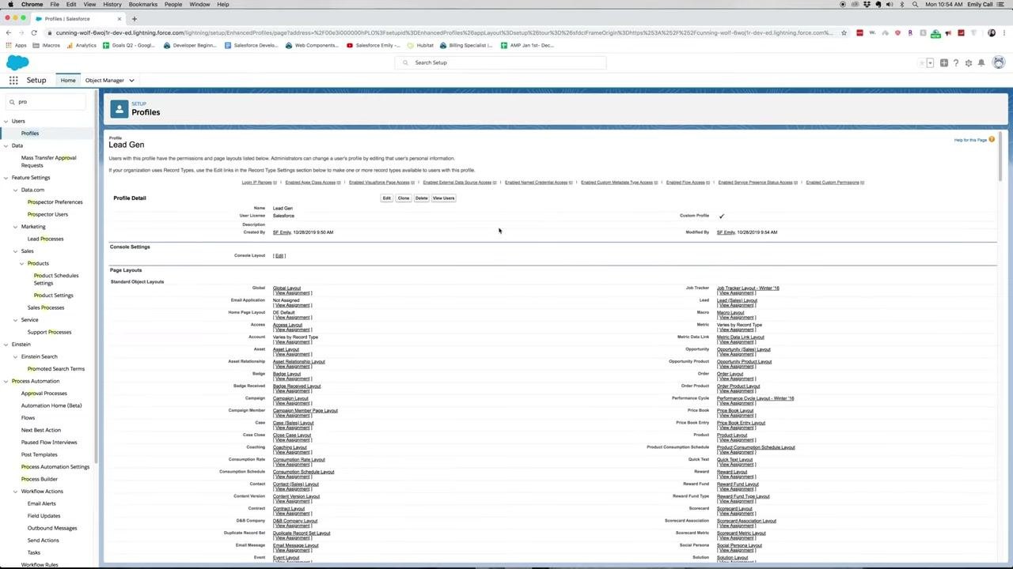Reload the page with the refresh icon

tap(34, 32)
